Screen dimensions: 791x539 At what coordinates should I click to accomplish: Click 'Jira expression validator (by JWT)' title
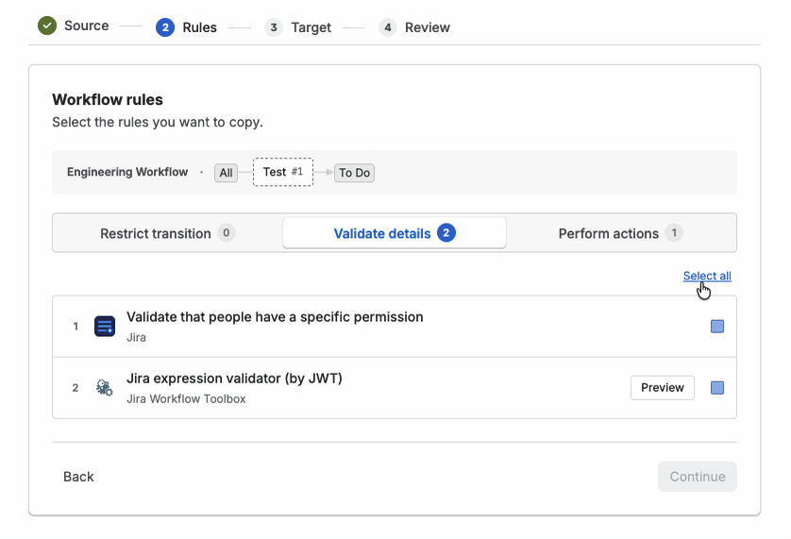235,379
